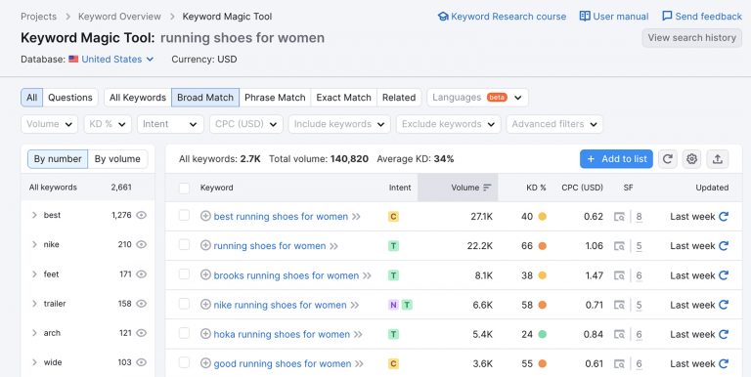View SERP icon for hoka running shoes row

[619, 334]
